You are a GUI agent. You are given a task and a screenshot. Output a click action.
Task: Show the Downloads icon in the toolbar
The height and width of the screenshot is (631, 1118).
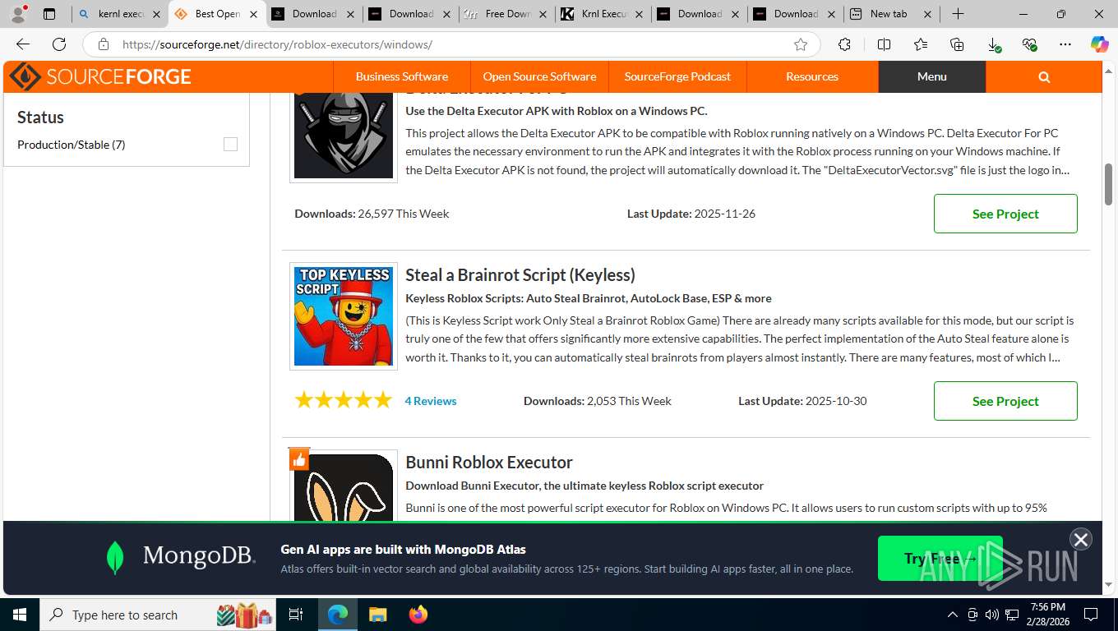[x=994, y=44]
